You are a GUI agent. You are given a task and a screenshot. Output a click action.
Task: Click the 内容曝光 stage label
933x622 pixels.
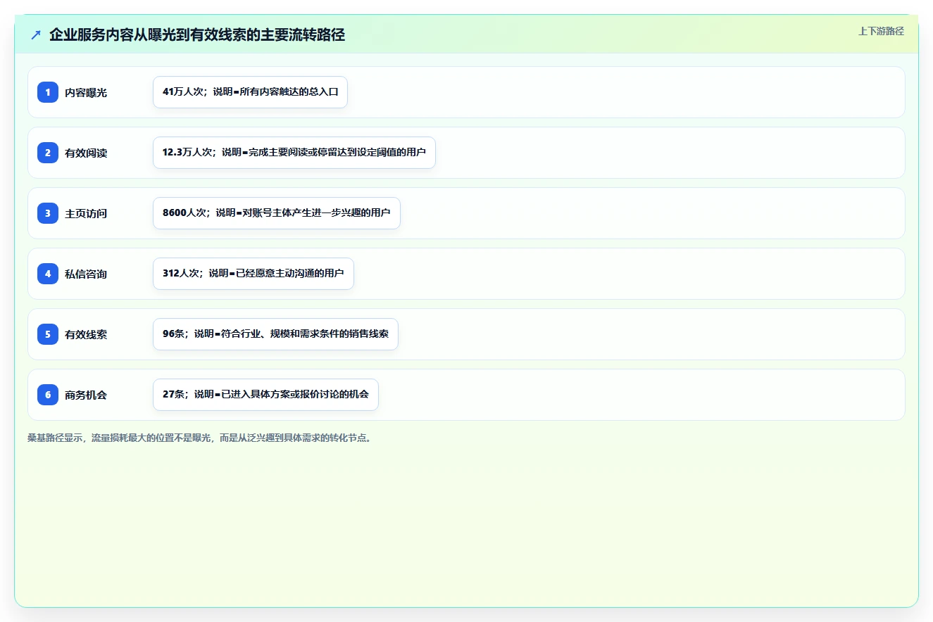(x=86, y=92)
